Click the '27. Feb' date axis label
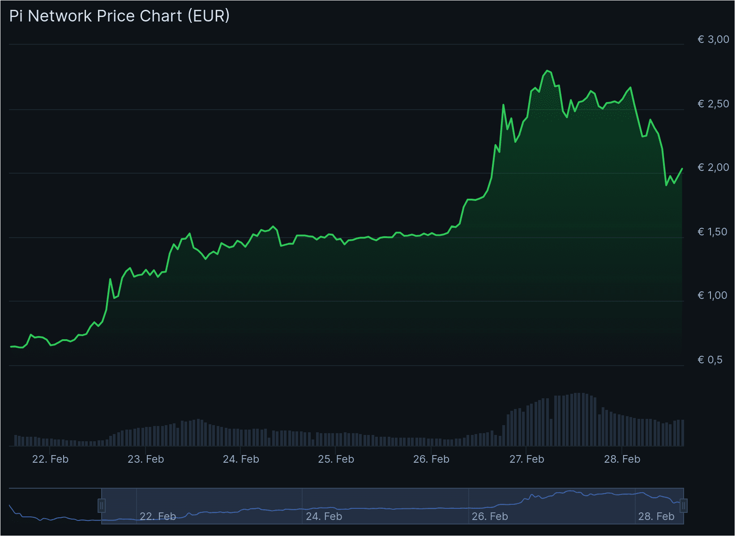The width and height of the screenshot is (736, 537). coord(527,460)
